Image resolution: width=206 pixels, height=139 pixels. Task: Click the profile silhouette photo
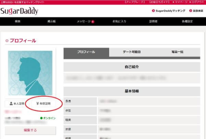[30, 73]
